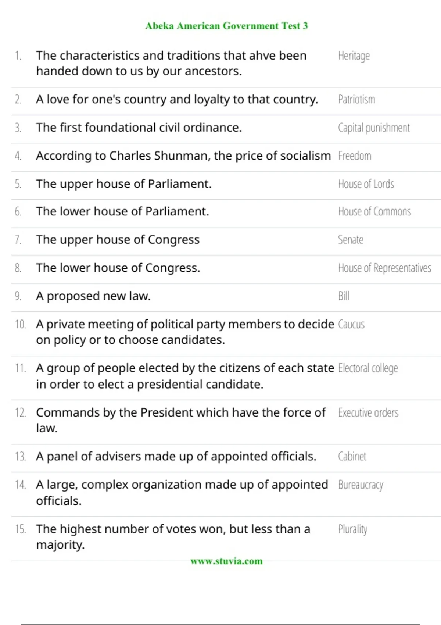Select the Cabinet answer term
The height and width of the screenshot is (625, 441).
tap(352, 456)
